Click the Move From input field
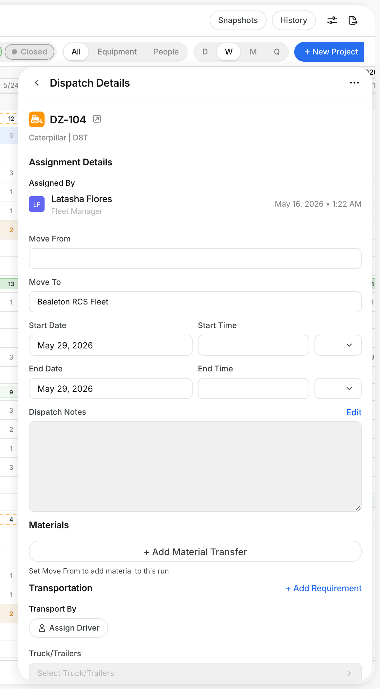Viewport: 380px width, 689px height. tap(195, 259)
